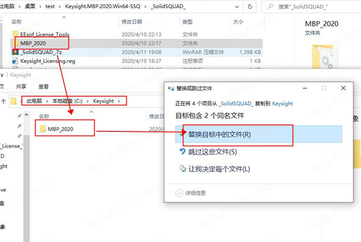Image resolution: width=361 pixels, height=242 pixels.
Task: Click the 本地磁盘 (C:) breadcrumb
Action: [67, 101]
